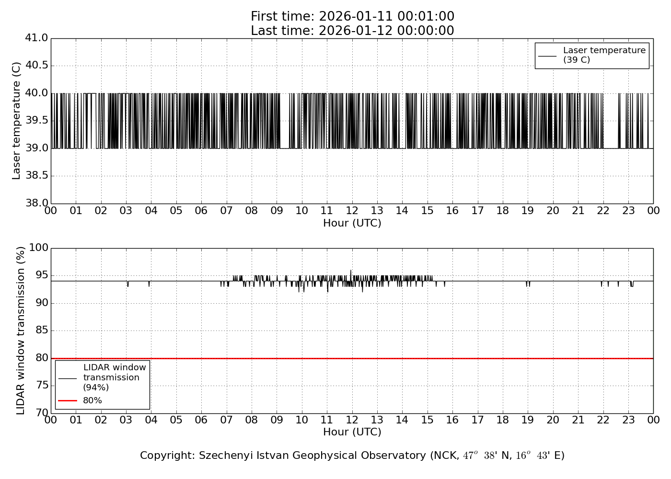Click the LIDAR window transmission (94%) legend label
Viewport: 671px width, 479px height.
(x=114, y=377)
